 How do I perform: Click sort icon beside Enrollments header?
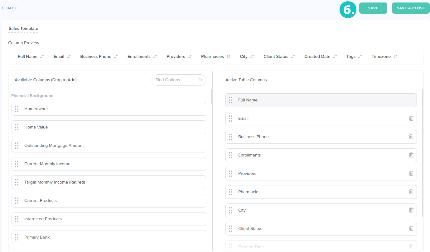click(155, 57)
